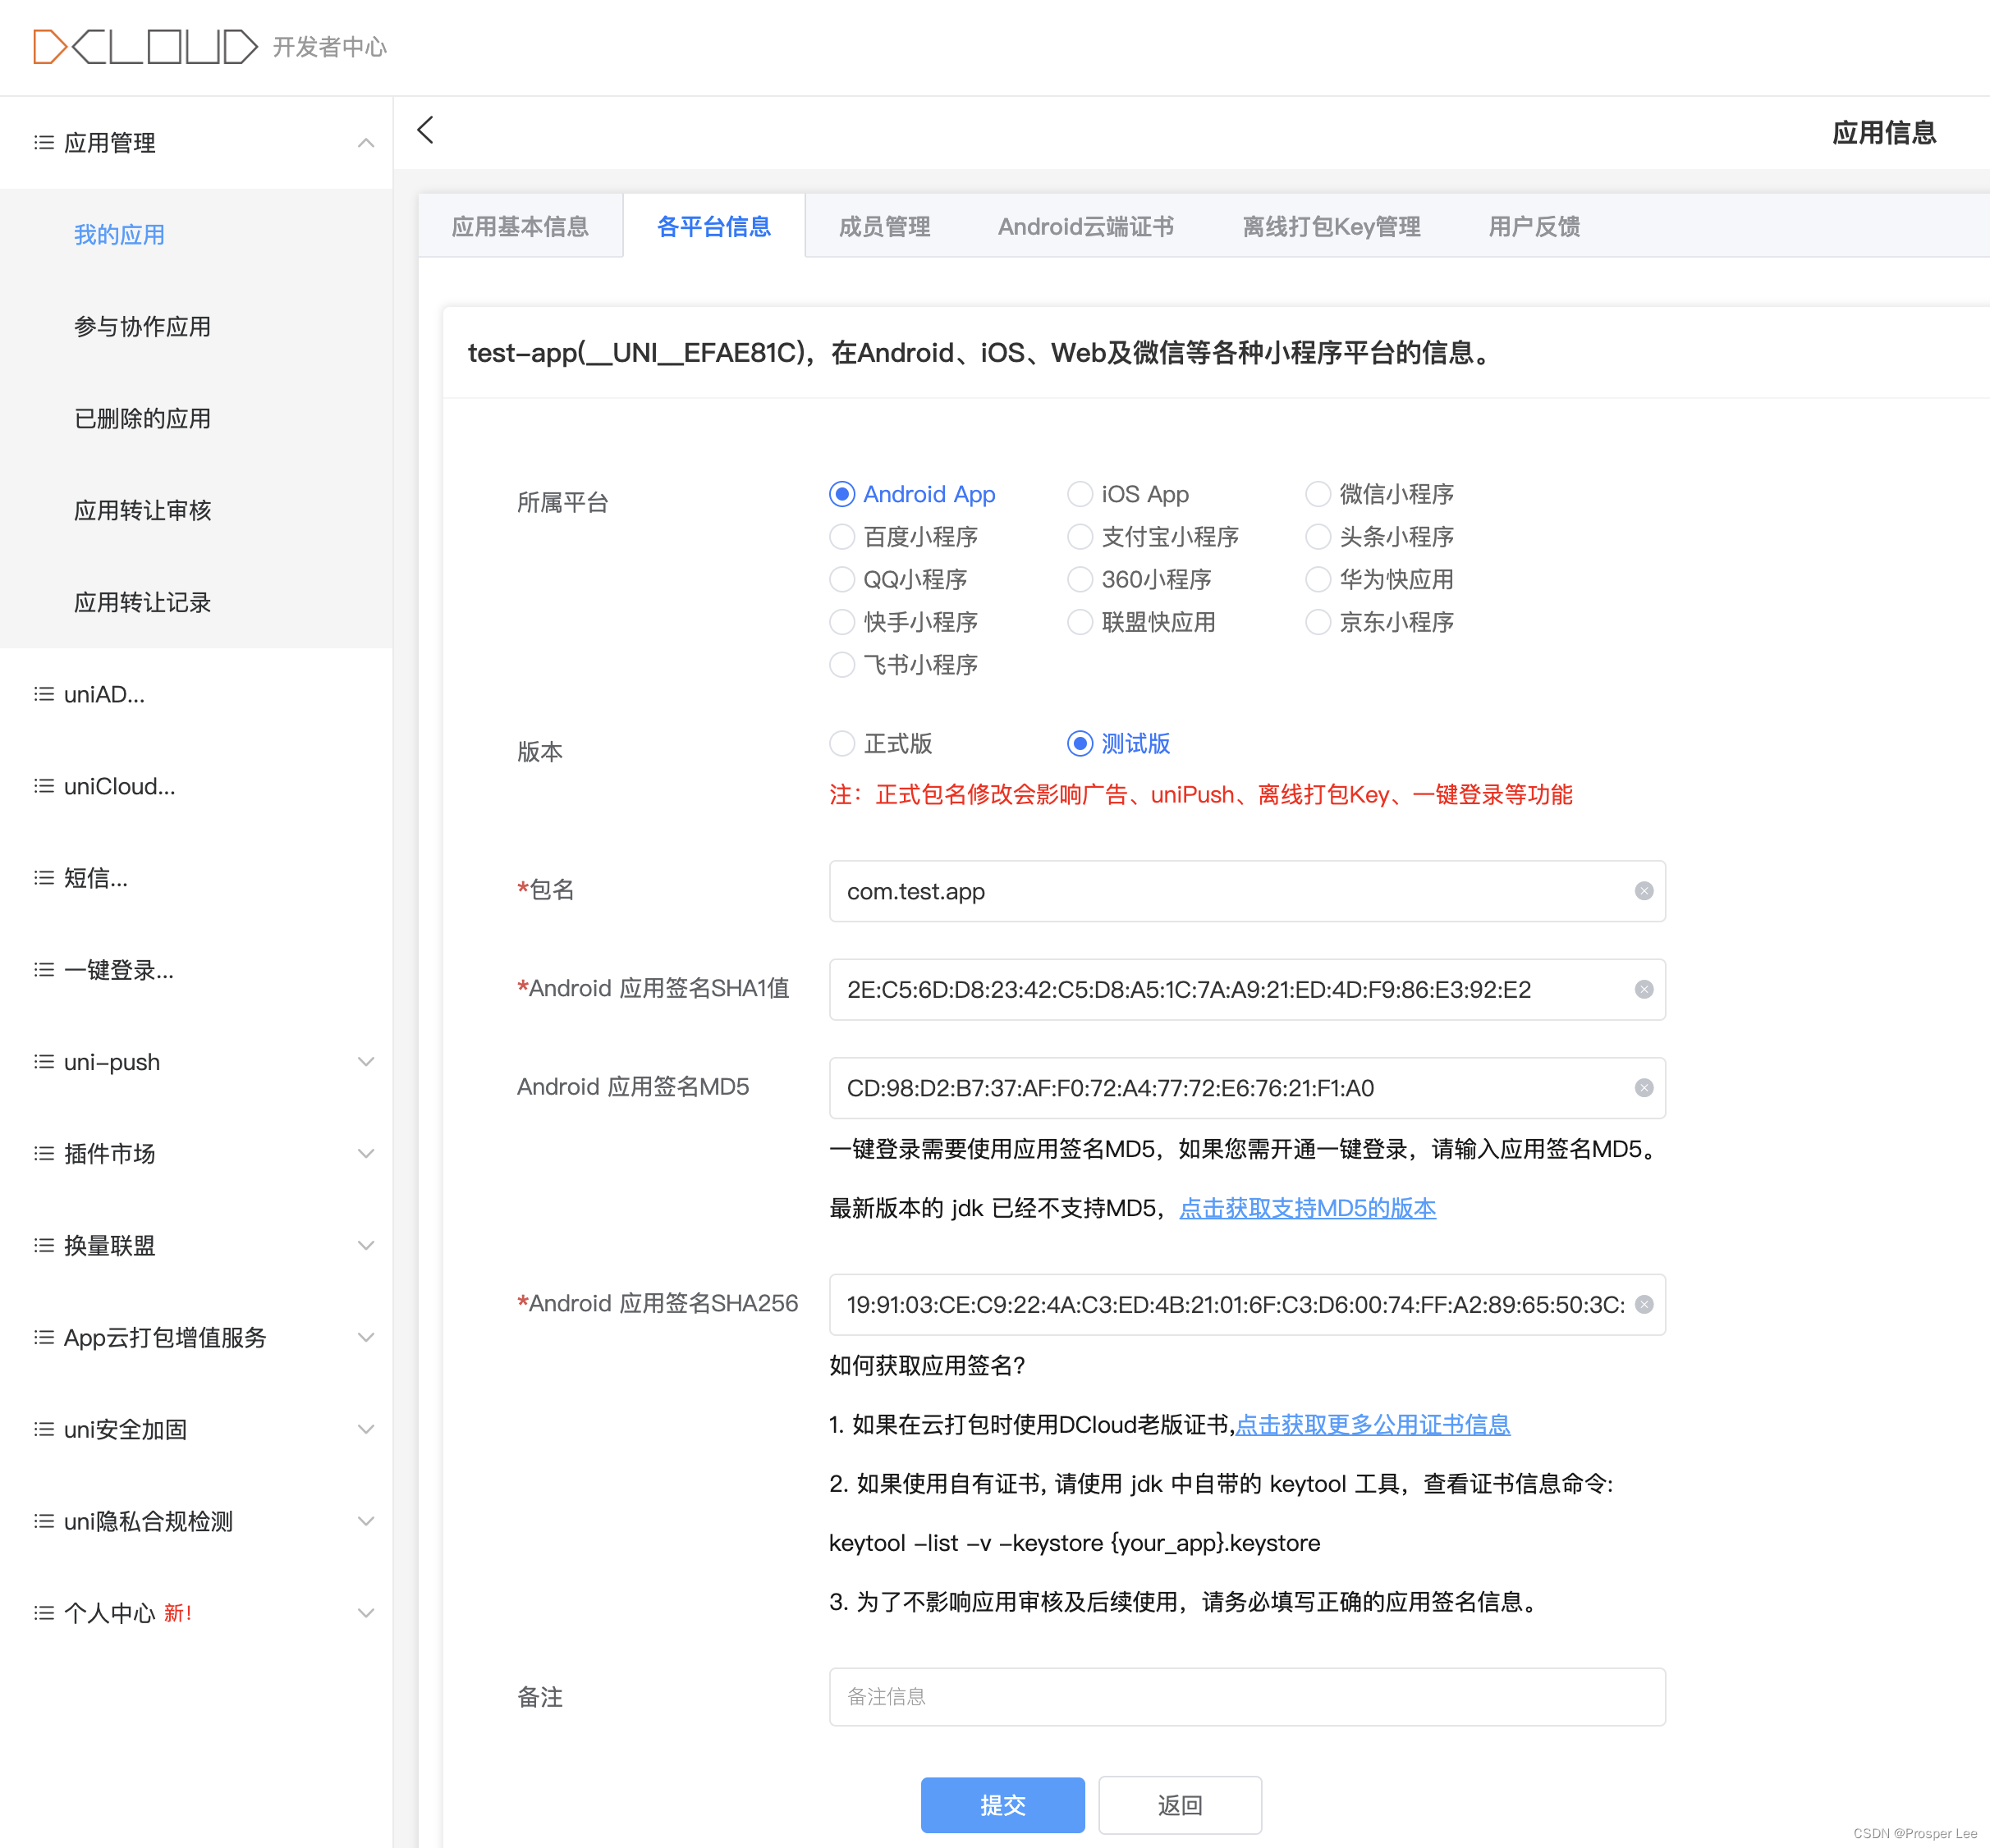Click list icon beside uni安全加固

pos(44,1430)
